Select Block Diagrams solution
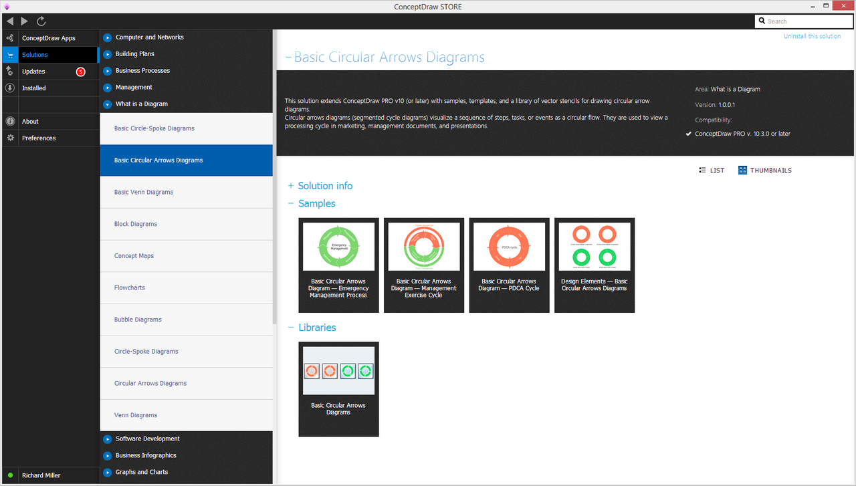856x486 pixels. tap(187, 224)
